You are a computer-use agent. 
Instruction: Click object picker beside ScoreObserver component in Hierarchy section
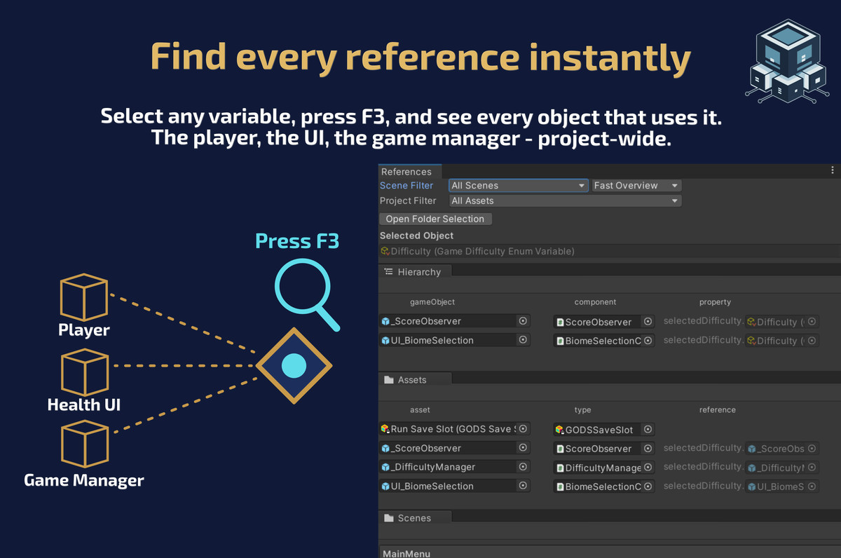point(648,322)
